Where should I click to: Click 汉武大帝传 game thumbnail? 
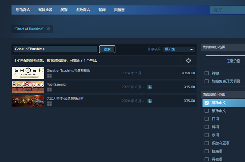pos(28,101)
